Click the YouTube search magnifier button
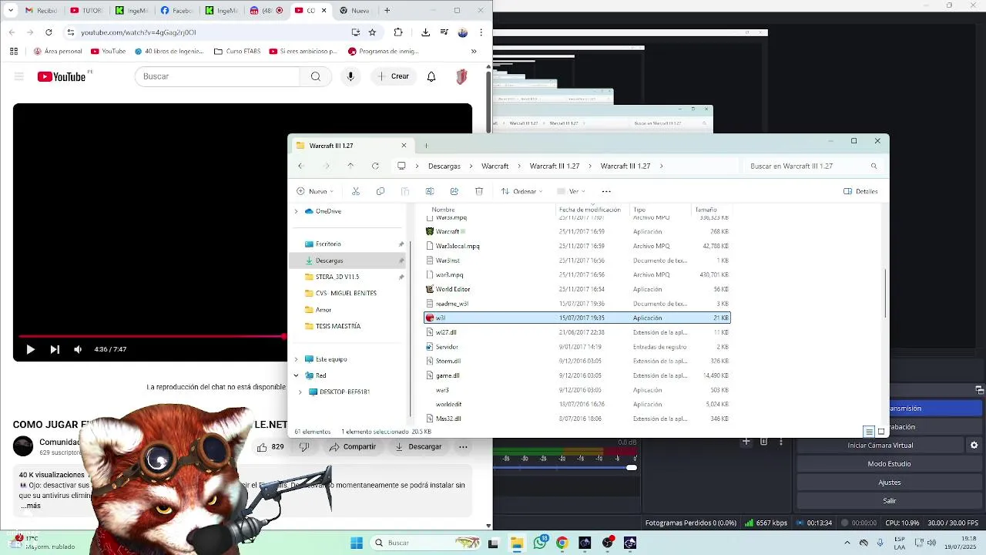 click(316, 76)
